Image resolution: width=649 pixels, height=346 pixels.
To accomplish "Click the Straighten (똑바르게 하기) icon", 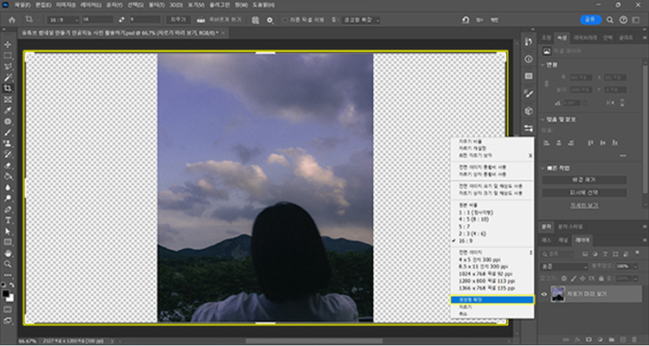I will [x=201, y=20].
